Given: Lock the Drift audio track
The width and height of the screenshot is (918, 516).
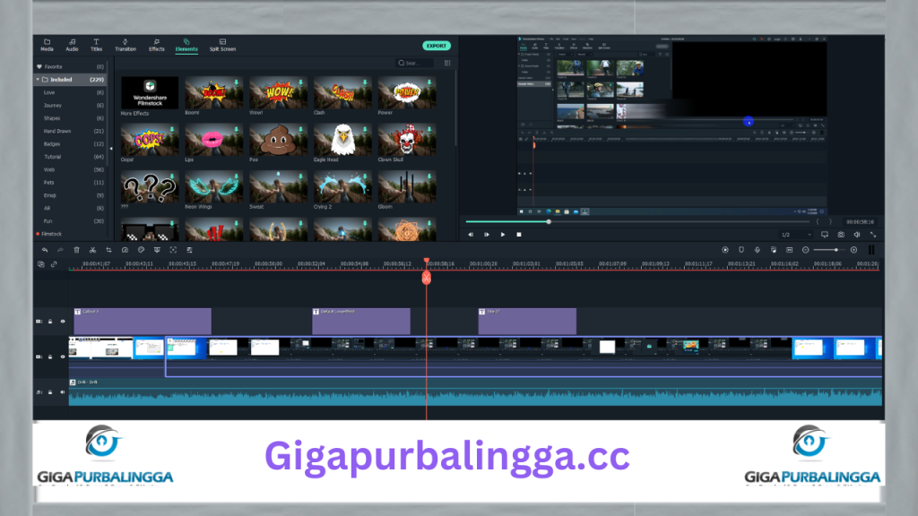Looking at the screenshot, I should pos(50,392).
